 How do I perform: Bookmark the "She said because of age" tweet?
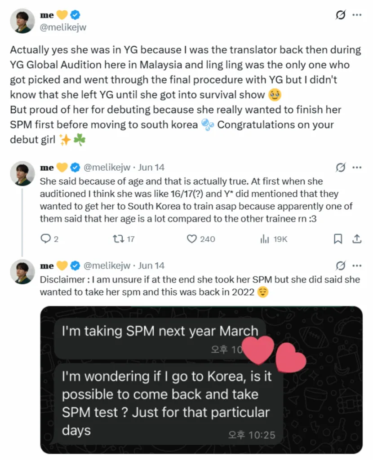(x=338, y=239)
